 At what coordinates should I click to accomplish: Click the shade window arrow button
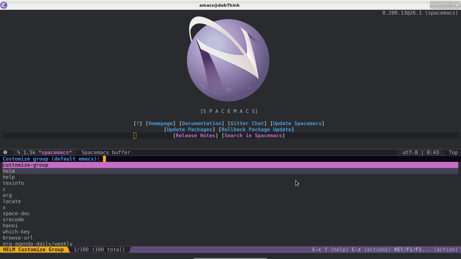click(435, 5)
